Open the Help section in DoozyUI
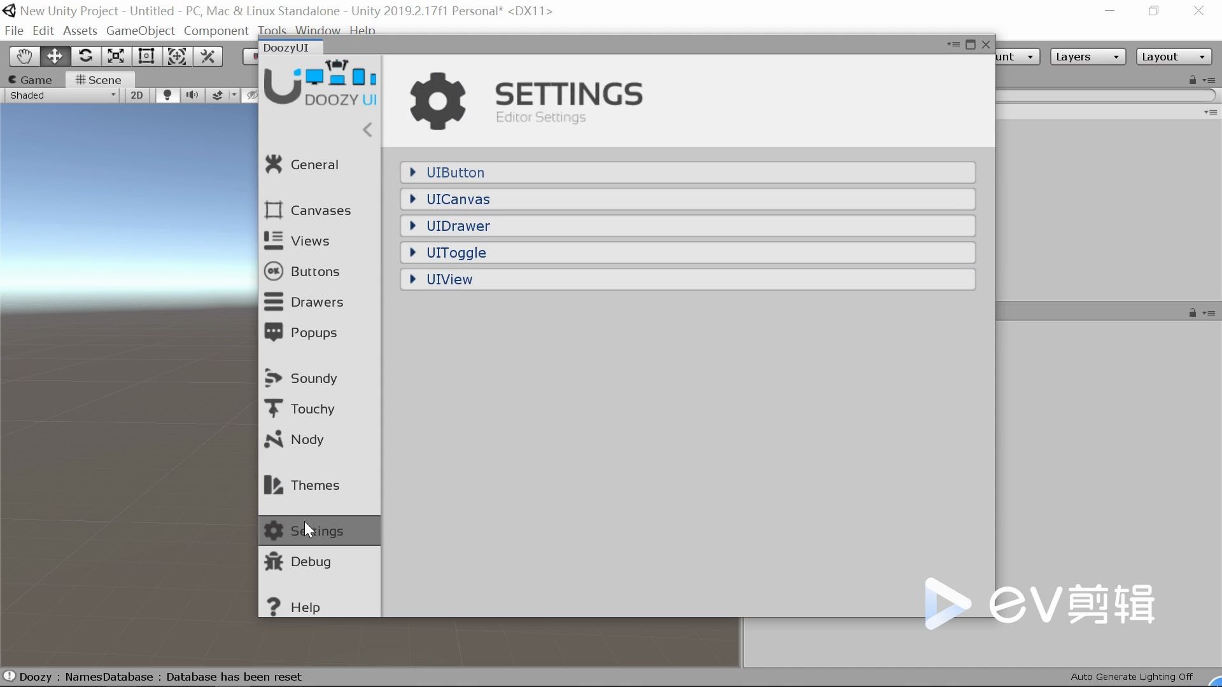 pyautogui.click(x=320, y=607)
